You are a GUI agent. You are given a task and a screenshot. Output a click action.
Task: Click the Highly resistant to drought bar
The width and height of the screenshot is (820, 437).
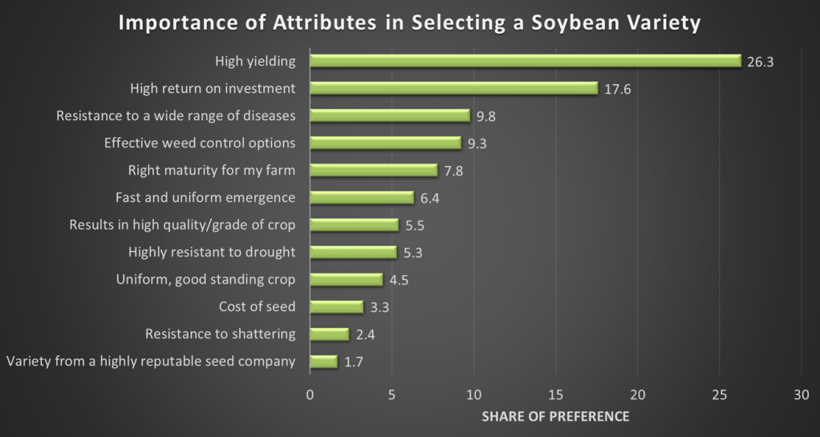click(352, 252)
